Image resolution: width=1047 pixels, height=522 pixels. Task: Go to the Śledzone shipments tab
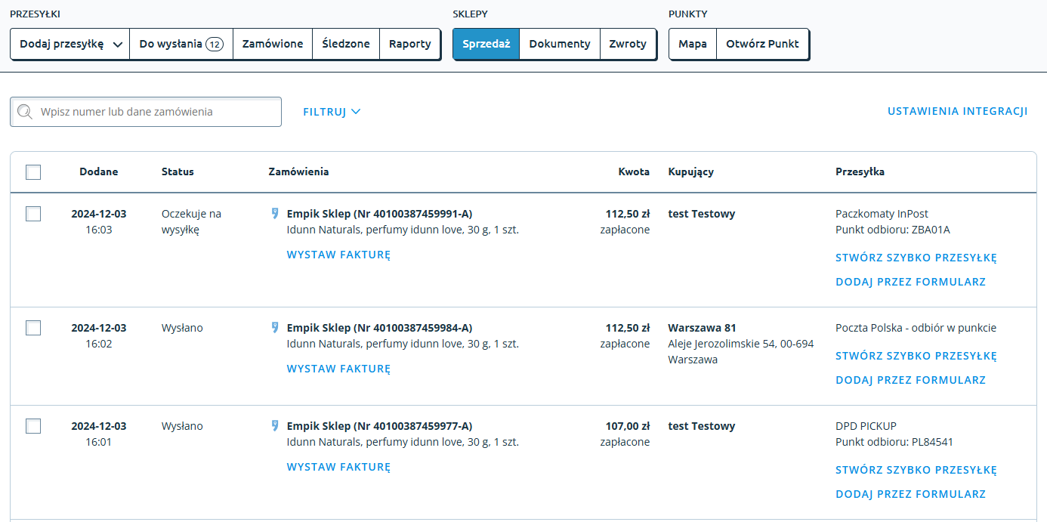point(346,44)
